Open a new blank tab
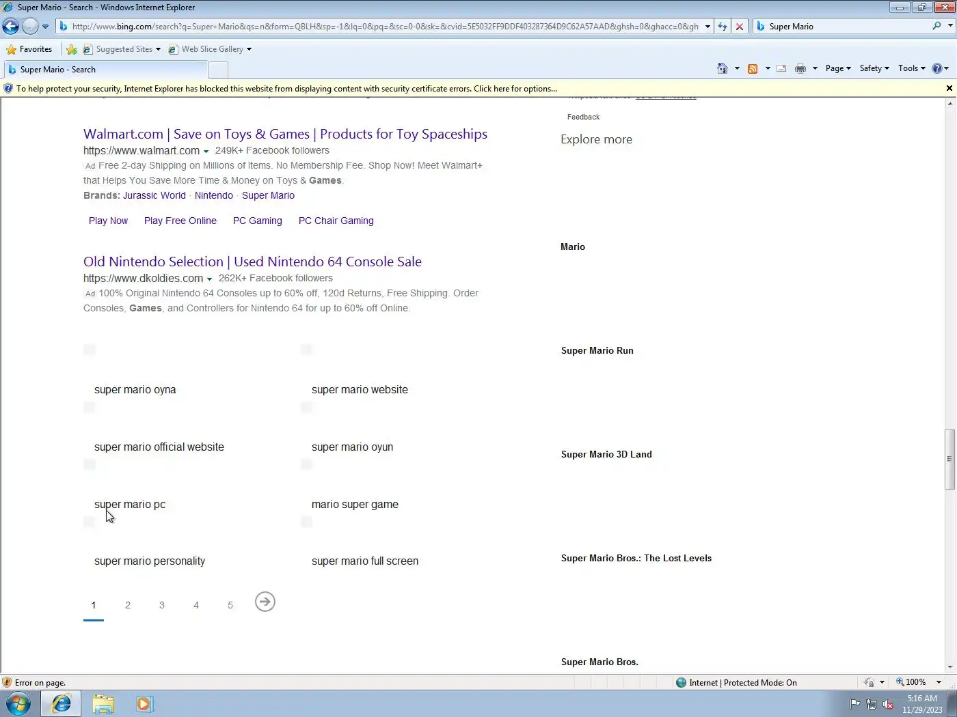Viewport: 957px width, 717px height. coord(218,70)
